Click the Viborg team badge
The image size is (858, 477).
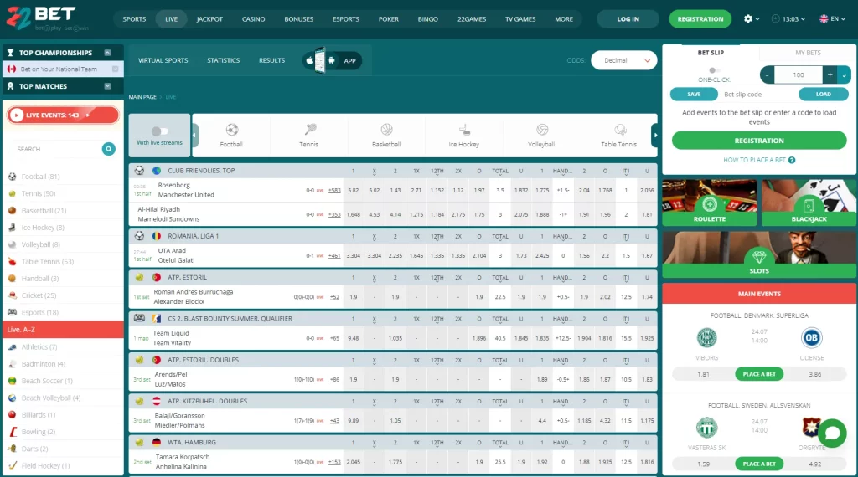706,338
